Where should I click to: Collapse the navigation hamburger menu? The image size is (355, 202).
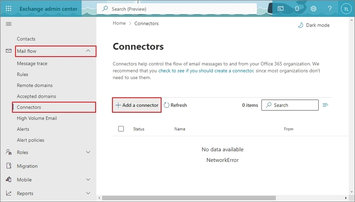[x=8, y=24]
